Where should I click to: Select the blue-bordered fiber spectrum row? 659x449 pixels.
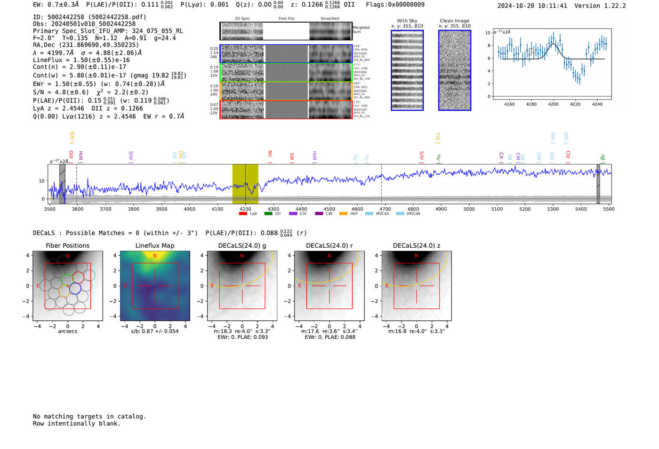coord(286,54)
